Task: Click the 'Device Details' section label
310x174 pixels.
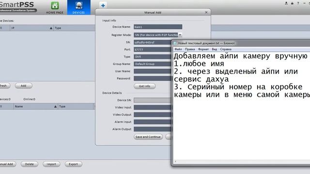Action: pos(112,93)
